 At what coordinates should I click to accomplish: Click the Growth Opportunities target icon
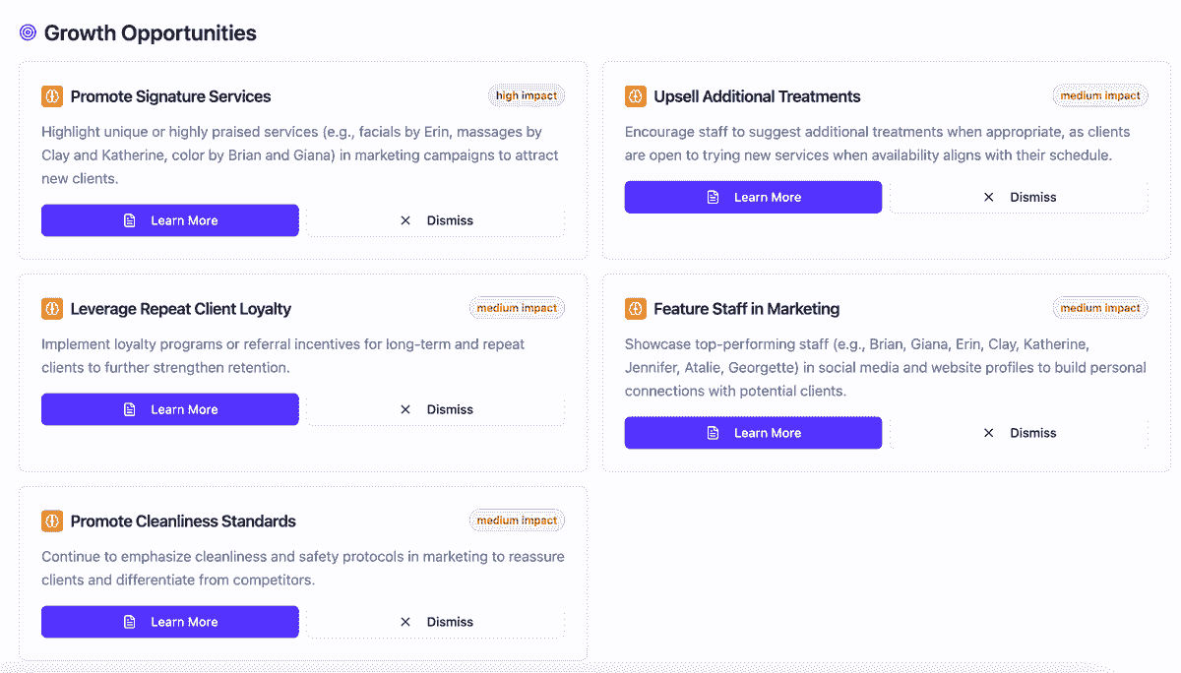click(28, 32)
